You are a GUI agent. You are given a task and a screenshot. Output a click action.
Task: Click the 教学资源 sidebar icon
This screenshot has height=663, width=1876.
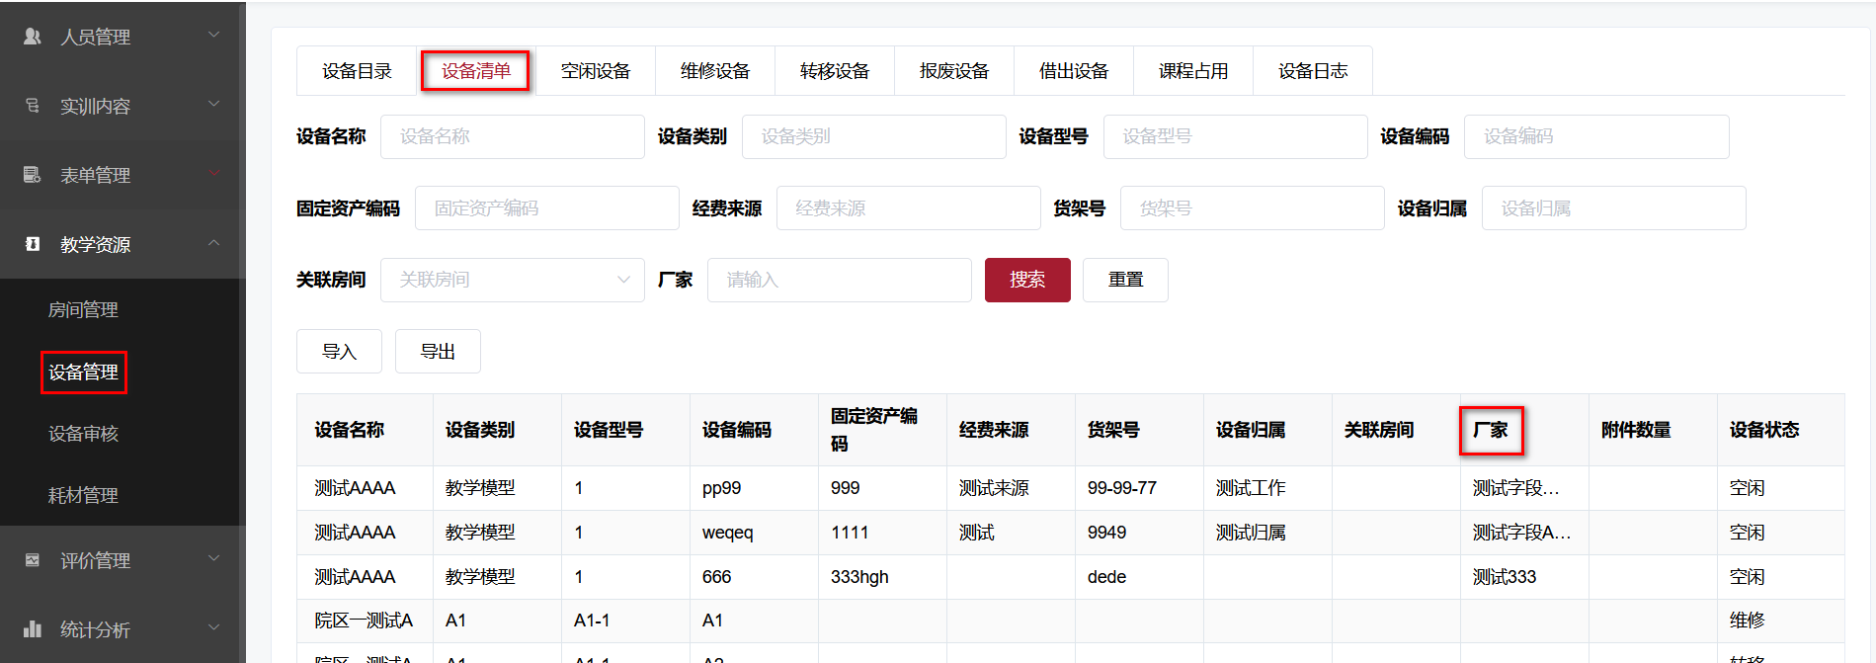33,244
